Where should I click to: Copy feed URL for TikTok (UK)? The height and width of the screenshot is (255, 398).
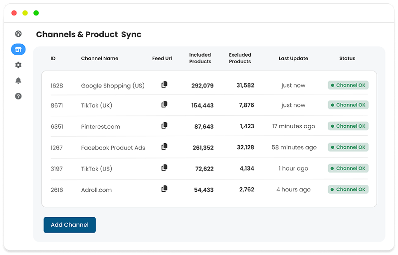[164, 105]
